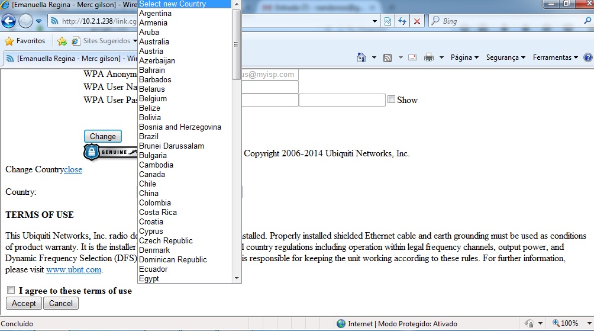Expand the Sites Sugeridos dropdown arrow
594x331 pixels.
(135, 41)
